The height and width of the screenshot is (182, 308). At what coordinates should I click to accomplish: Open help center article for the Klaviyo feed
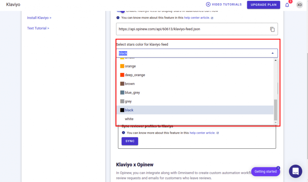pyautogui.click(x=197, y=18)
